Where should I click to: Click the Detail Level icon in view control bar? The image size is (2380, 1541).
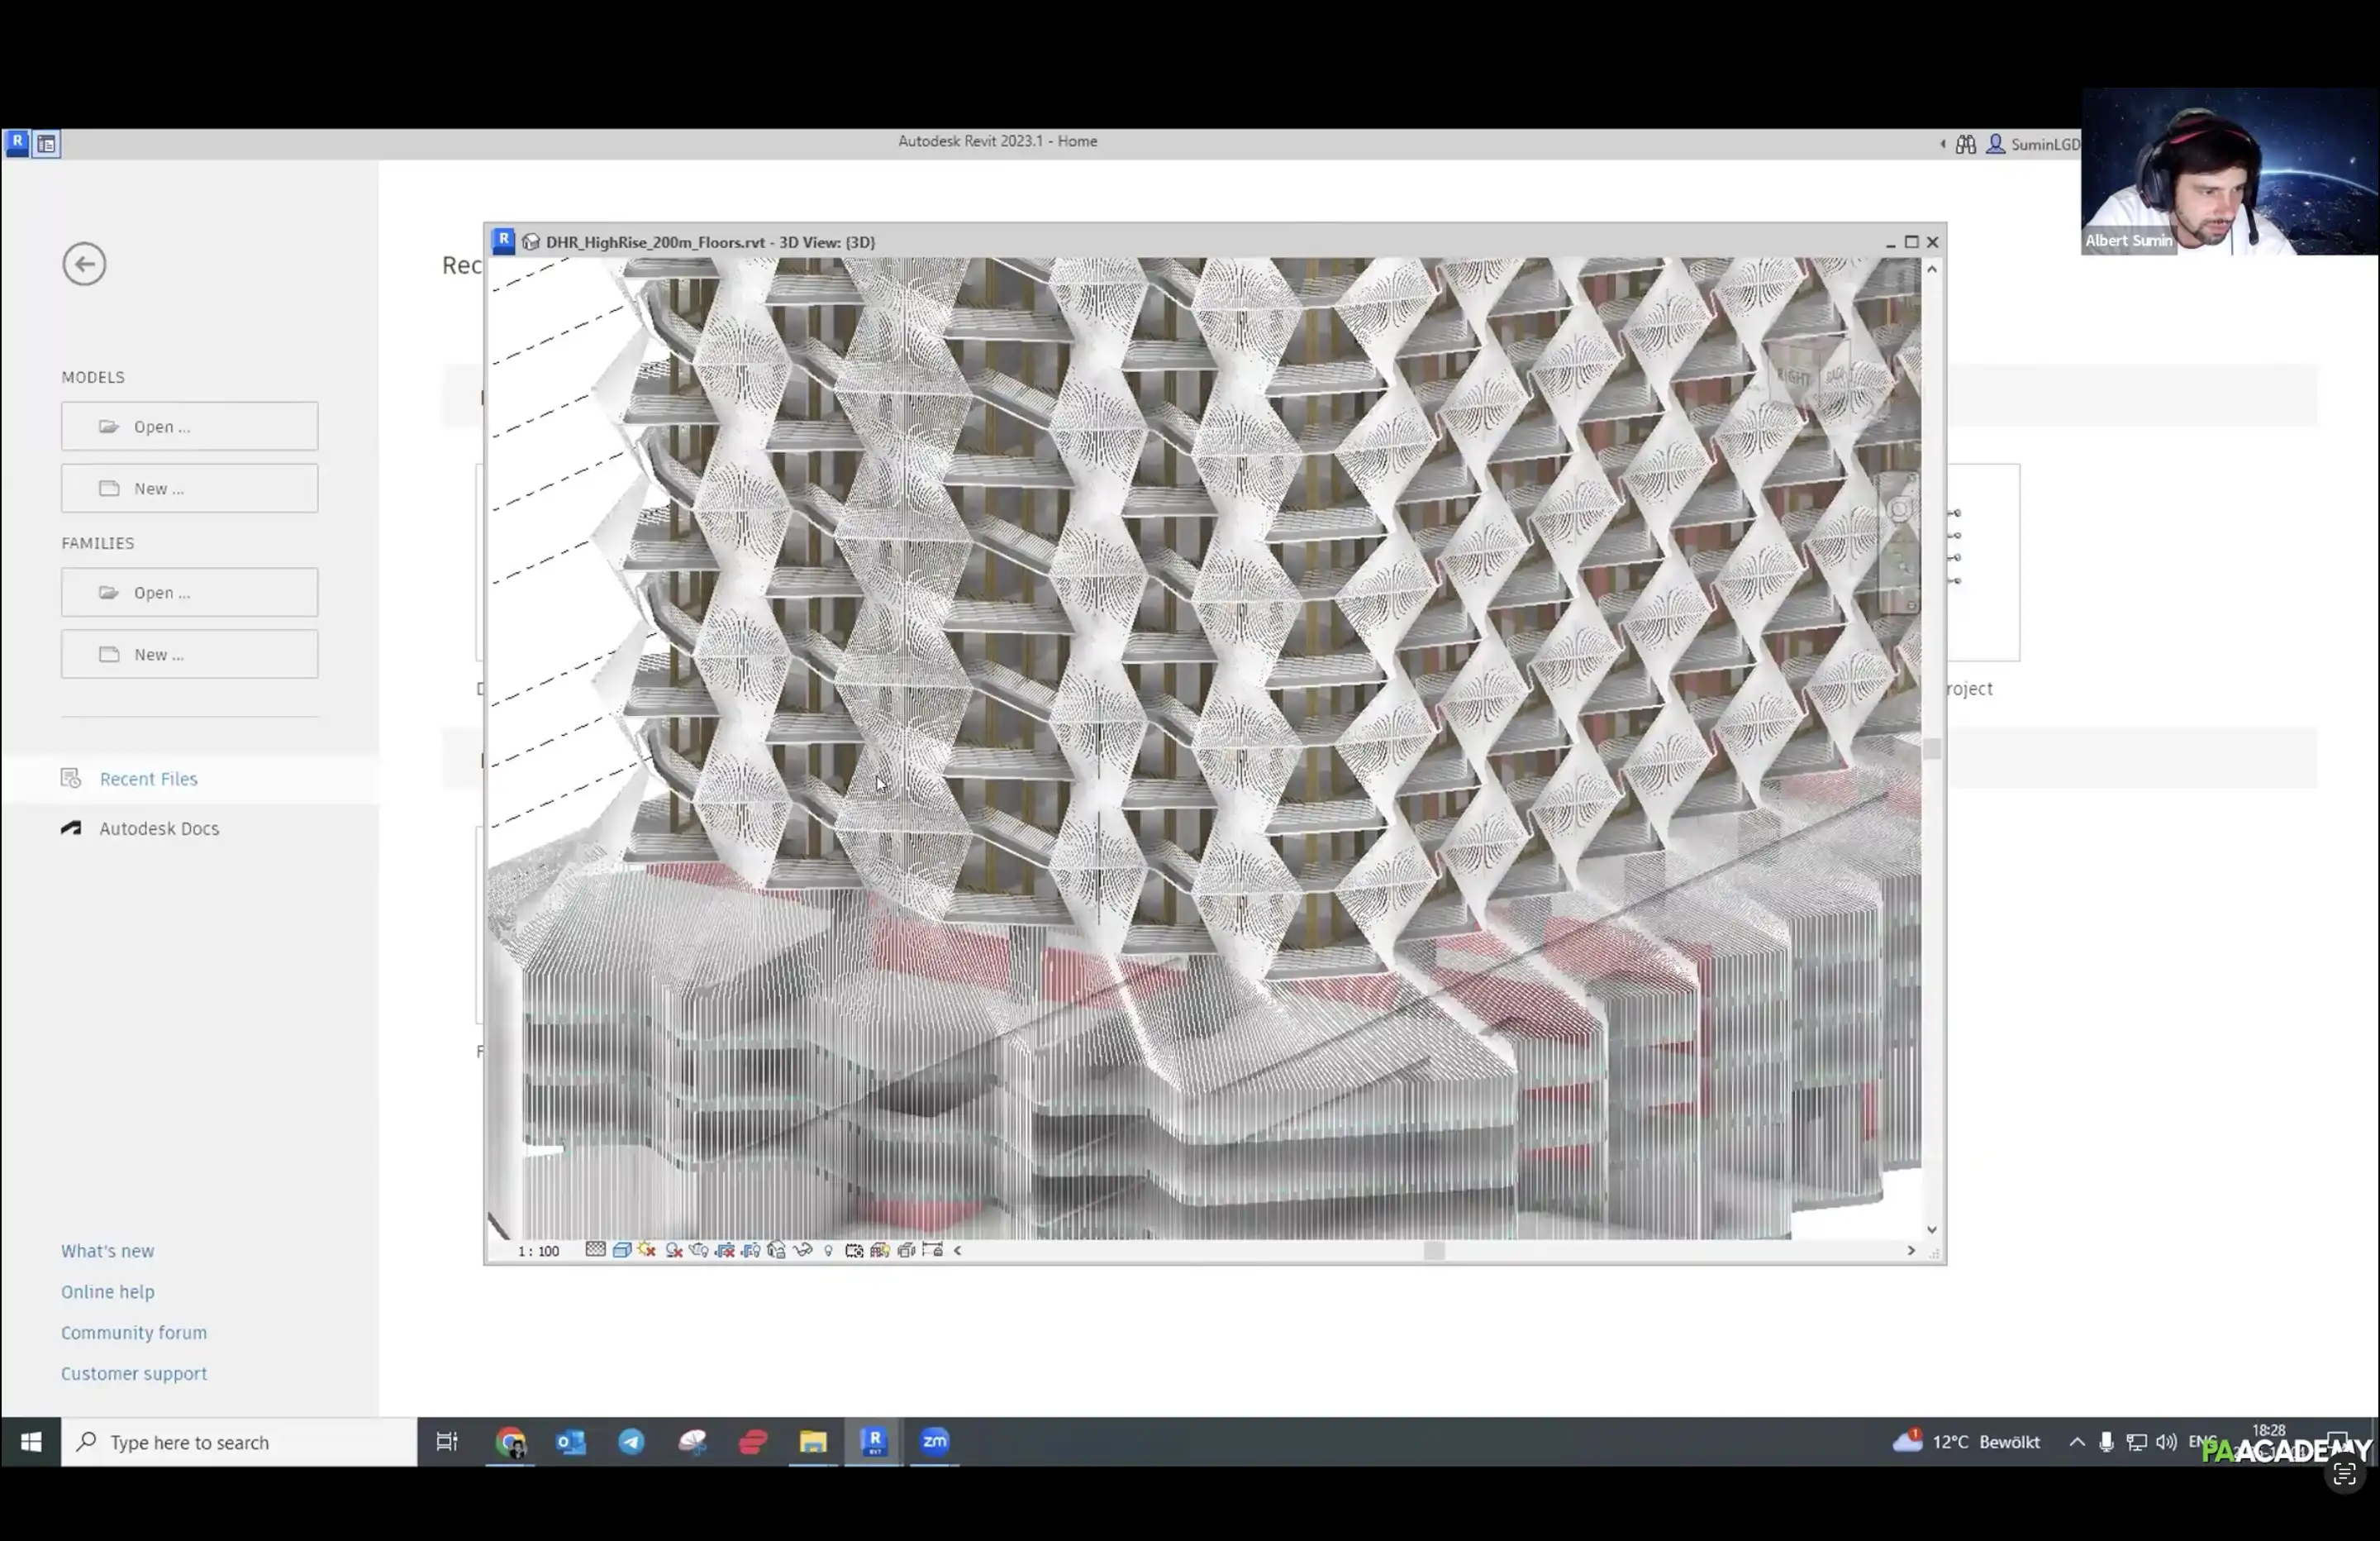tap(595, 1250)
